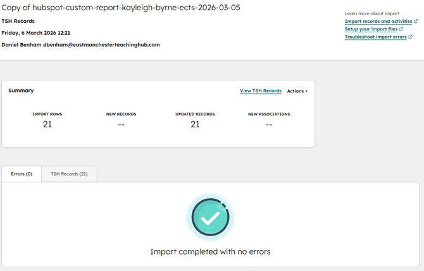This screenshot has height=271, width=424.
Task: Click the green checkmark success icon
Action: point(210,217)
